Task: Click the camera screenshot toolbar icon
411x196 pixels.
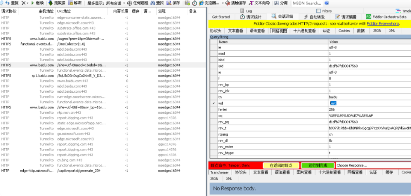Action: (x=187, y=3)
